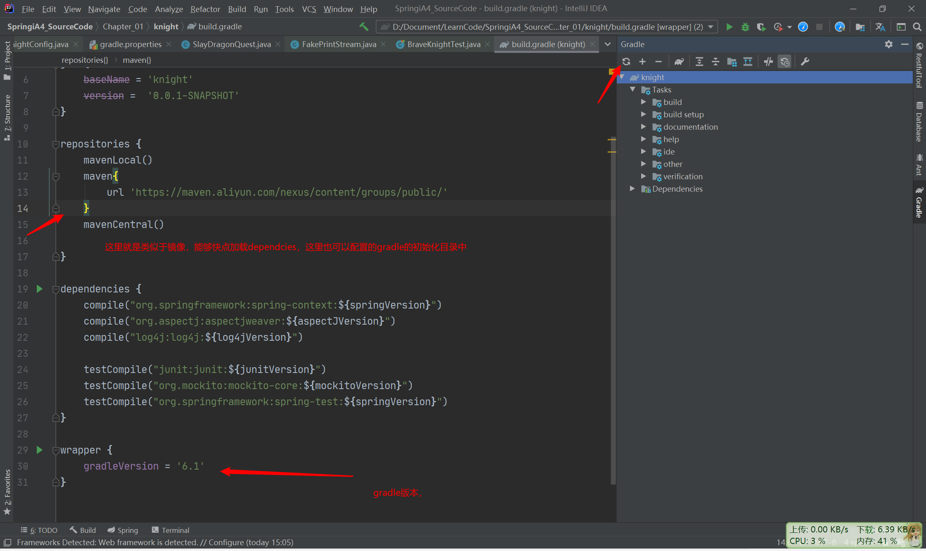Screen dimensions: 926x551
Task: Open the Spring tool window
Action: pyautogui.click(x=123, y=530)
